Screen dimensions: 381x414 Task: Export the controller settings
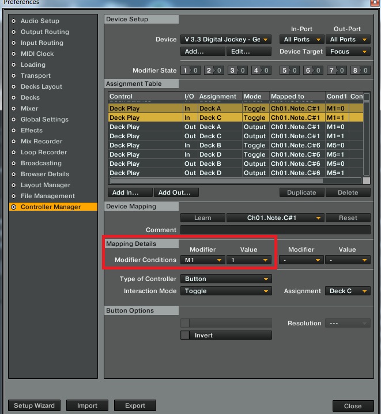pos(135,405)
